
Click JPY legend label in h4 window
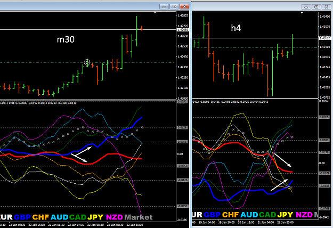tap(285, 215)
